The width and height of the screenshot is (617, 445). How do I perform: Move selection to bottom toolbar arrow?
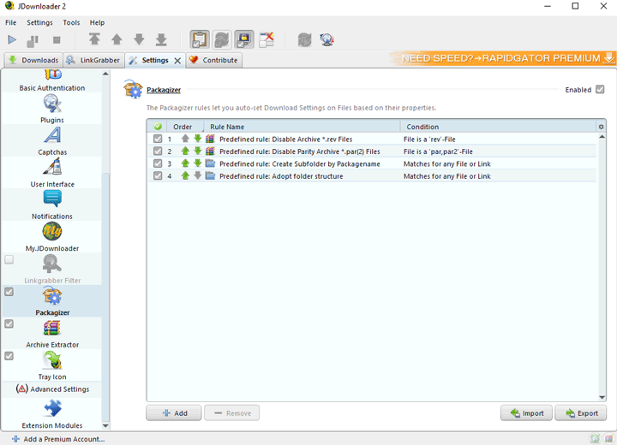coord(161,39)
